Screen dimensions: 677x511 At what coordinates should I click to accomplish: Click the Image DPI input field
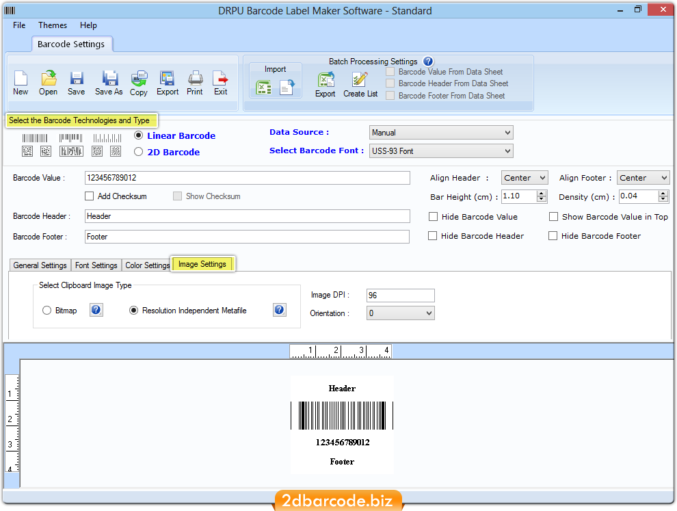tap(400, 295)
